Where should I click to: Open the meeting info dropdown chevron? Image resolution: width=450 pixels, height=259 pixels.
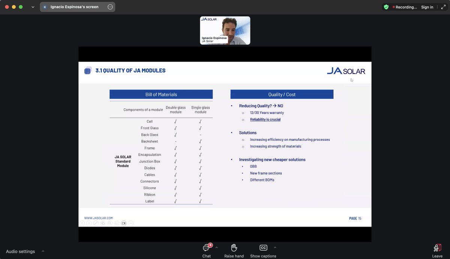click(33, 7)
